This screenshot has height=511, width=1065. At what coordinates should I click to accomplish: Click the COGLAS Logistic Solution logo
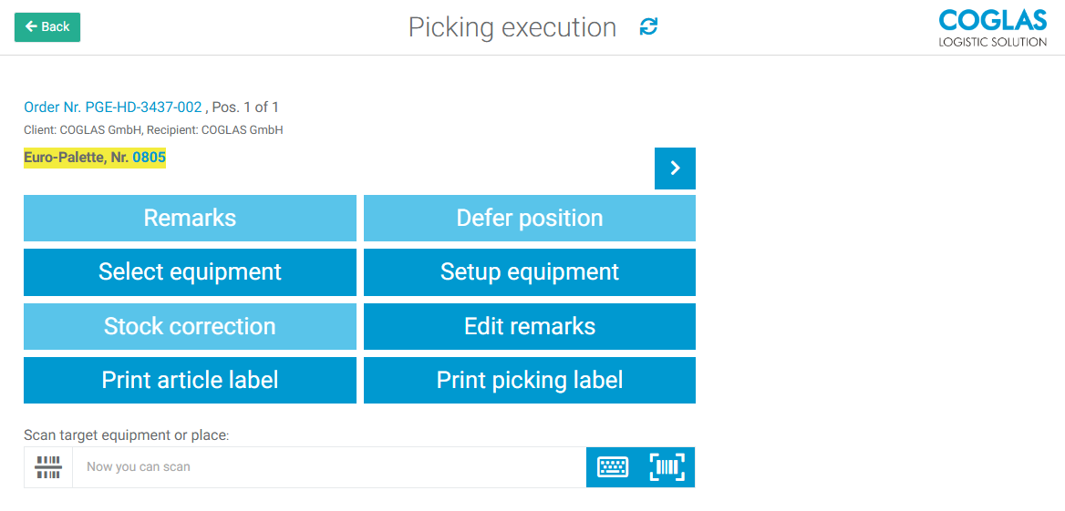(x=992, y=27)
